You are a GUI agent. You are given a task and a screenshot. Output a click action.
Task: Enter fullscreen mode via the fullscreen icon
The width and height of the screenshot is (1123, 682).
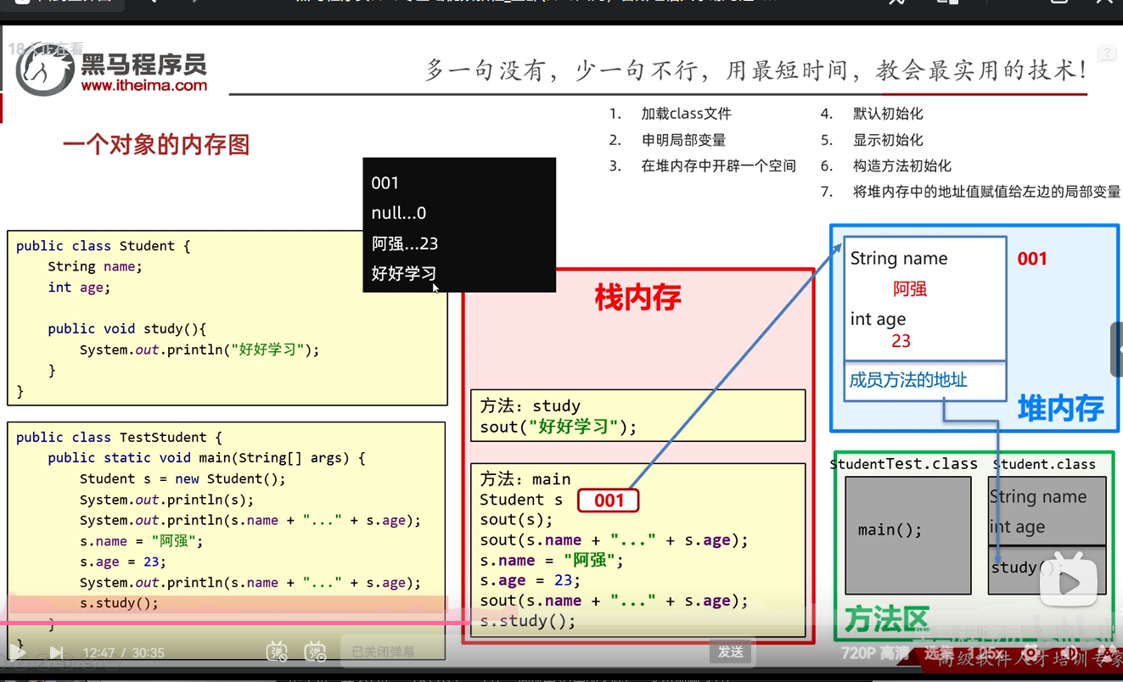(x=1115, y=653)
